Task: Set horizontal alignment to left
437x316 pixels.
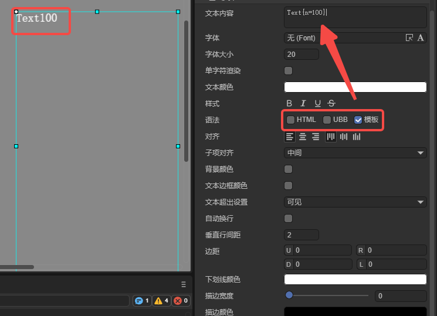Action: tap(290, 137)
